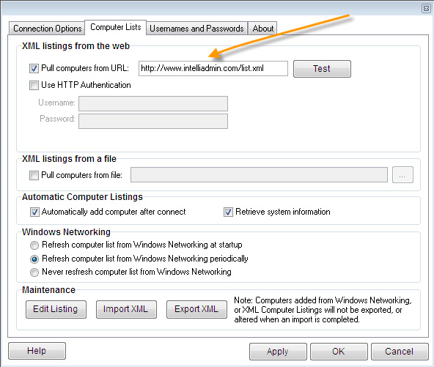This screenshot has height=367, width=434.
Task: Open Help for this dialog
Action: 37,351
